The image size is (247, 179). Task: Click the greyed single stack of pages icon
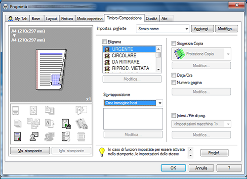point(18,124)
